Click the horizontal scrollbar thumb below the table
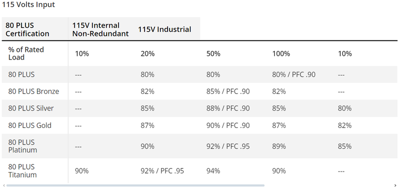Viewport: 400px width, 189px height. [x=135, y=185]
